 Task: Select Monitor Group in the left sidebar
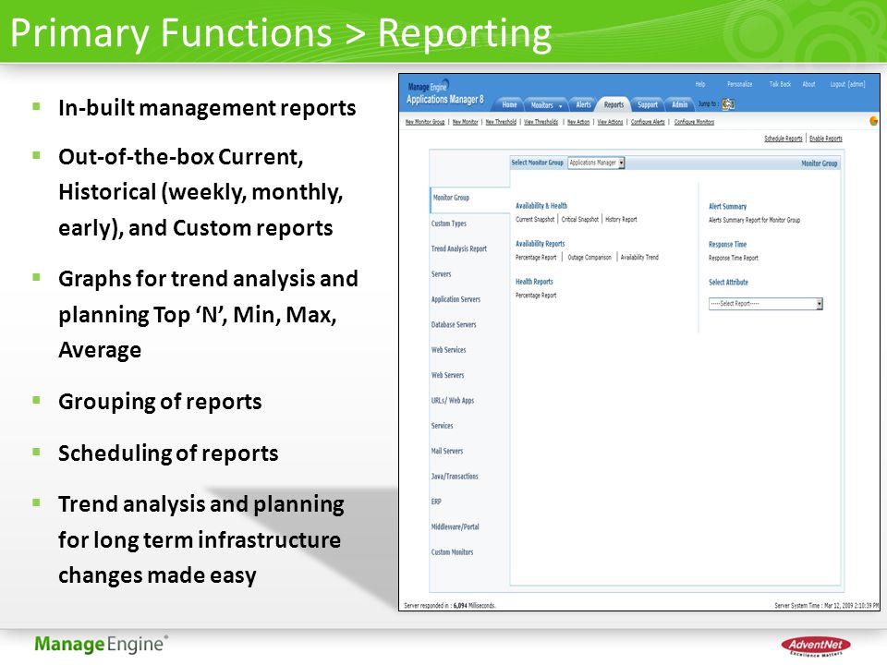451,198
